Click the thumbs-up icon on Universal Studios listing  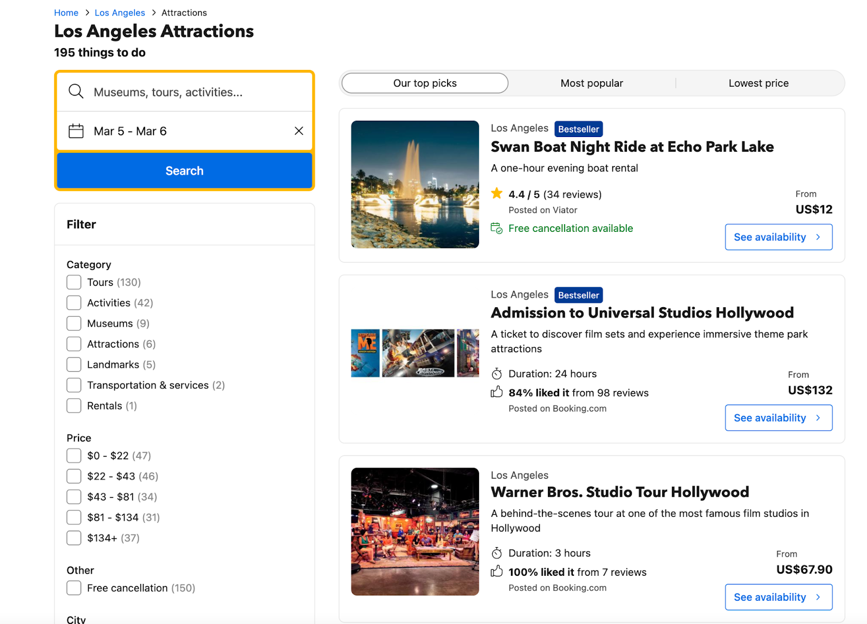(x=497, y=392)
